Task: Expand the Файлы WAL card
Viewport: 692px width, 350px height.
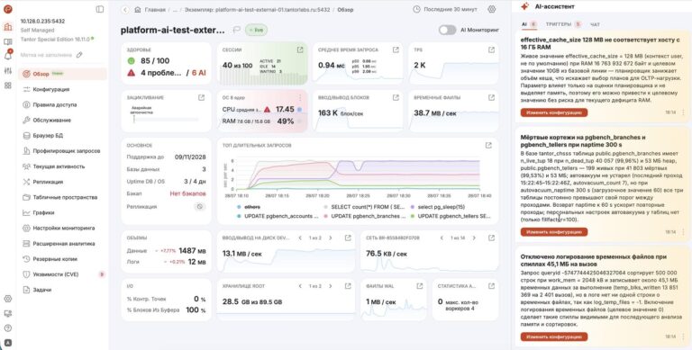Action: 419,286
